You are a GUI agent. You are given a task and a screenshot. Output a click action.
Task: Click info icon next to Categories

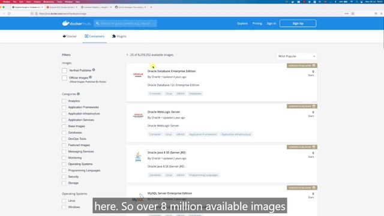[78, 94]
